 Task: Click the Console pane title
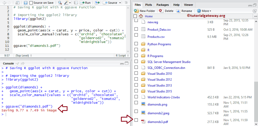click(8, 63)
